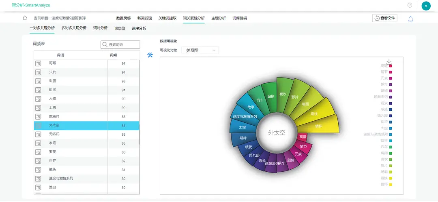438x202 pixels.
Task: Open the notification bell icon
Action: 410,19
